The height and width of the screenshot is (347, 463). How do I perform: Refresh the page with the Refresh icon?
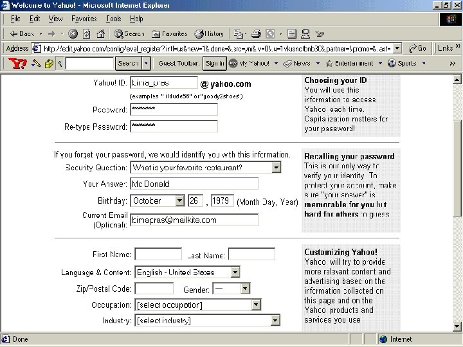pos(87,34)
